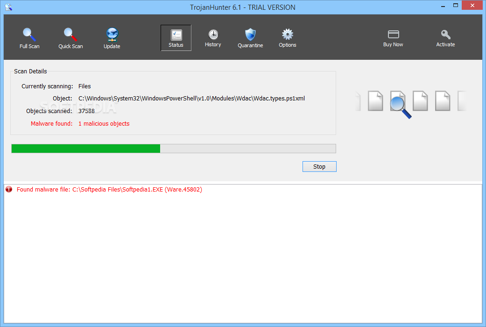Minimize the TrojanHunter window

[x=443, y=6]
